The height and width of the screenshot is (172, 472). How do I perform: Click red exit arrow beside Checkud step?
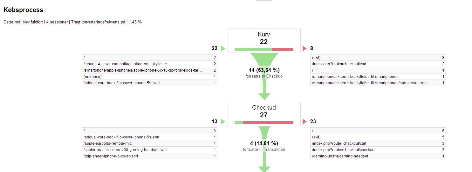click(x=304, y=122)
